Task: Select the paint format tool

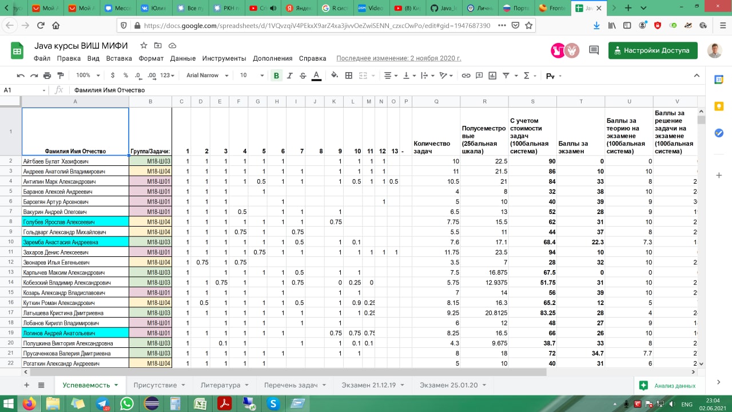Action: pos(61,76)
